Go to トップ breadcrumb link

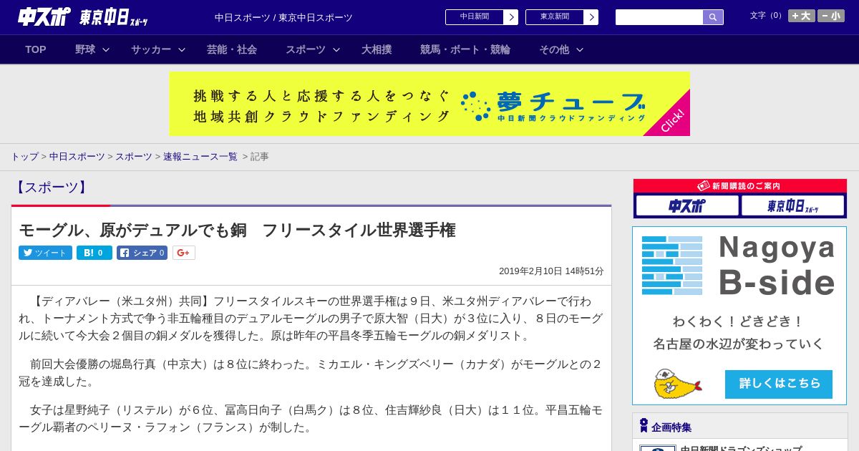pyautogui.click(x=24, y=156)
